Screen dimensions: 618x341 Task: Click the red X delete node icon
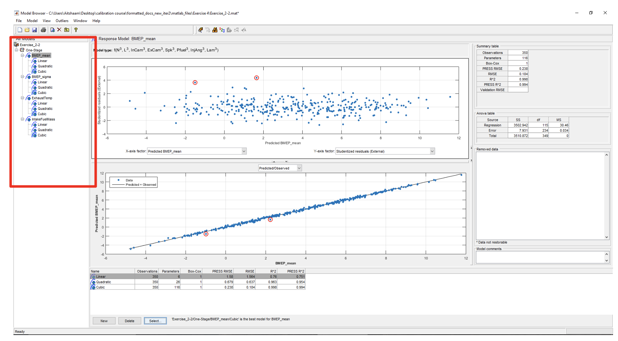pyautogui.click(x=59, y=30)
